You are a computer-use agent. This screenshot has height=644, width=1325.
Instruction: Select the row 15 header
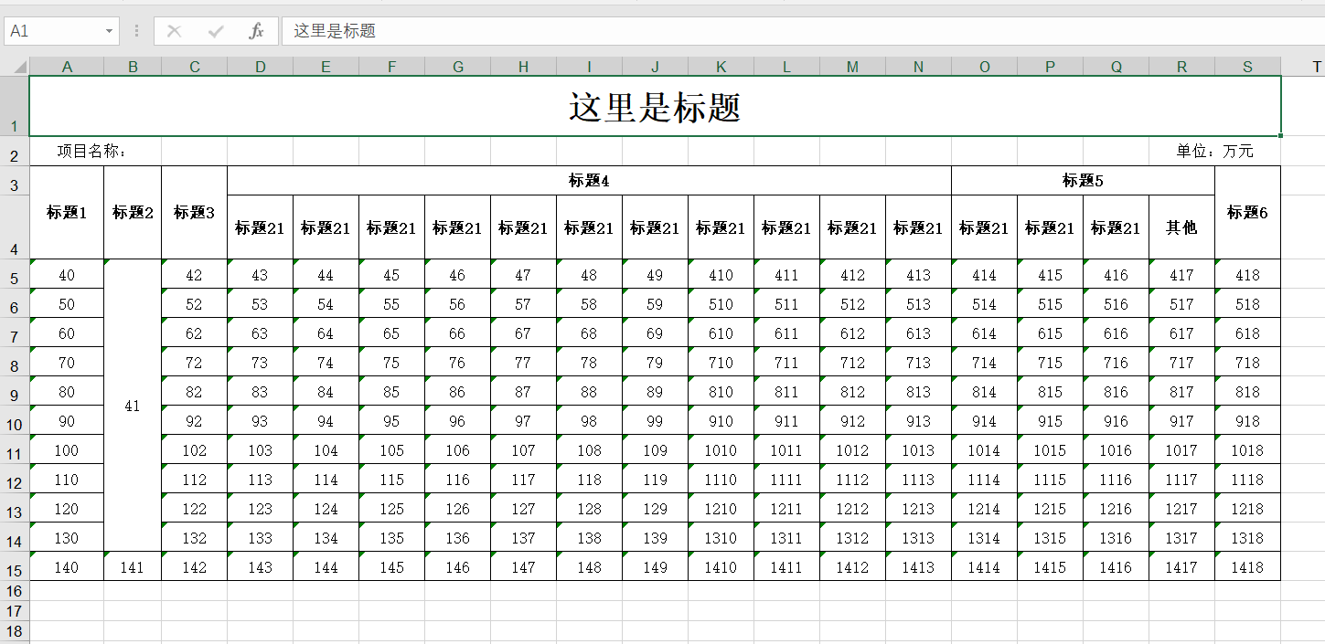click(x=15, y=566)
